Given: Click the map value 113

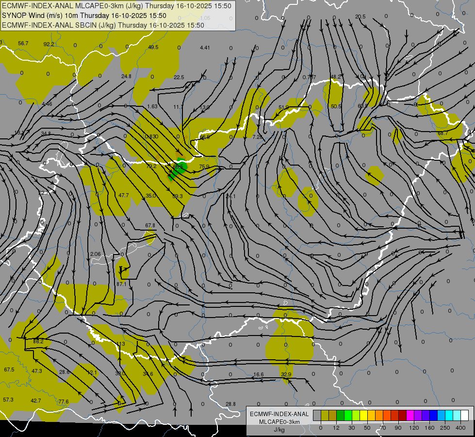Looking at the screenshot, I should point(120,344).
